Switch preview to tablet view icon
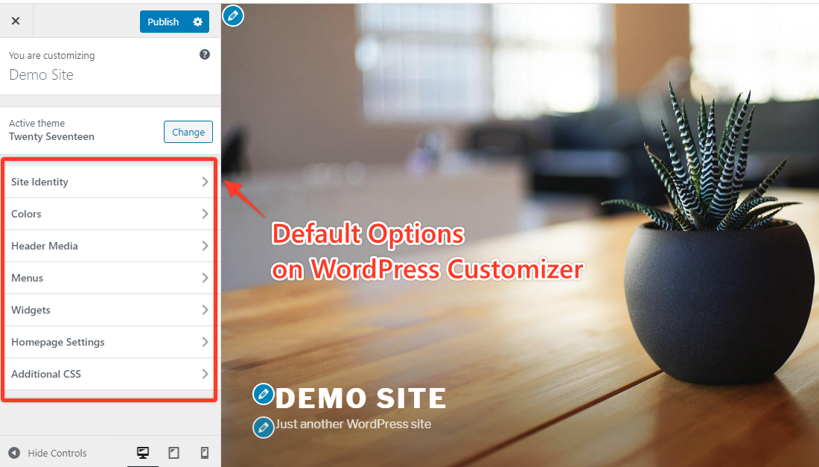Viewport: 819px width, 467px height. pyautogui.click(x=173, y=453)
